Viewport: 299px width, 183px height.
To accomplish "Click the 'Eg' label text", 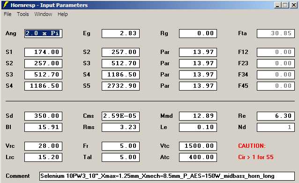I will [87, 34].
